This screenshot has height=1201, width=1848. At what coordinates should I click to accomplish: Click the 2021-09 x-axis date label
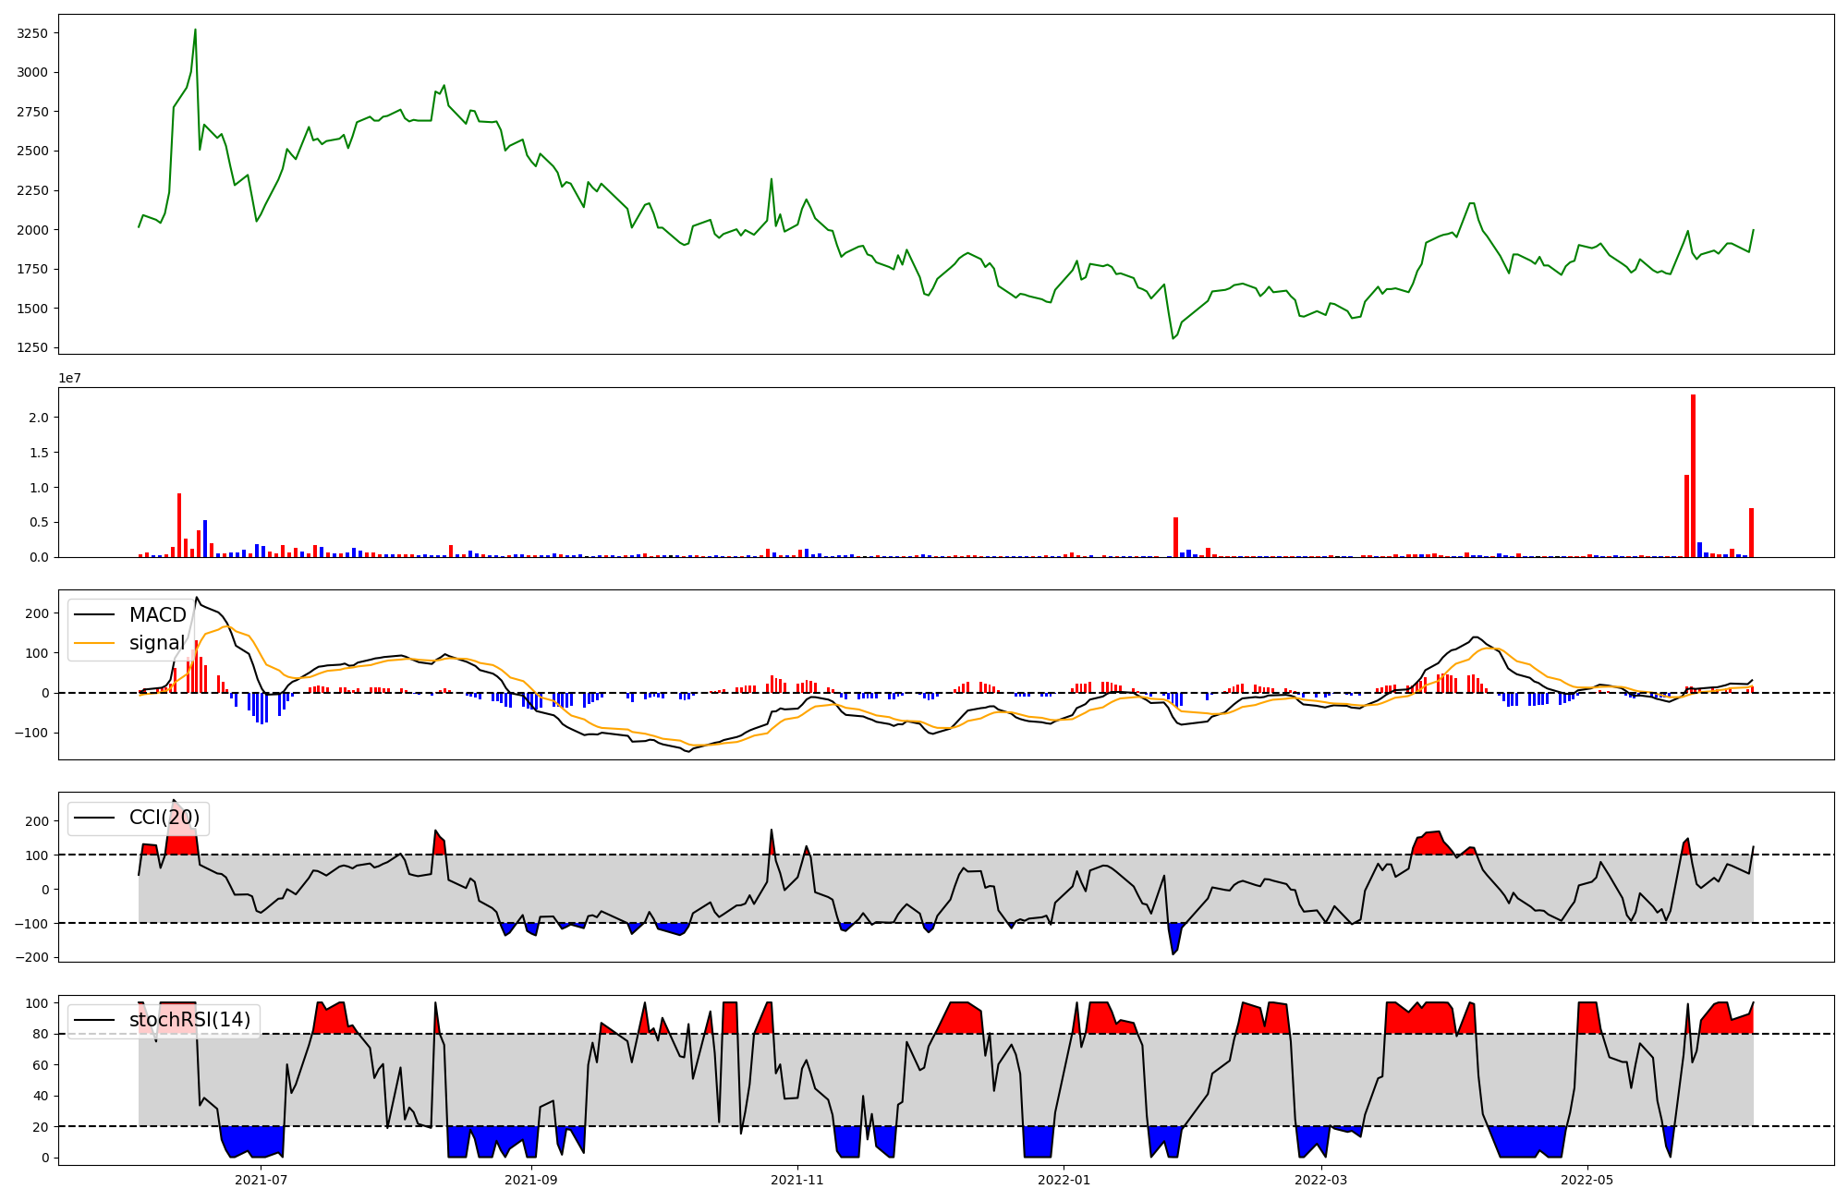(531, 1180)
